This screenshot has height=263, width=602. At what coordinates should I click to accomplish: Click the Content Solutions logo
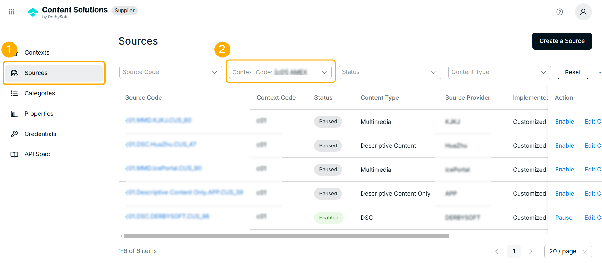[33, 13]
